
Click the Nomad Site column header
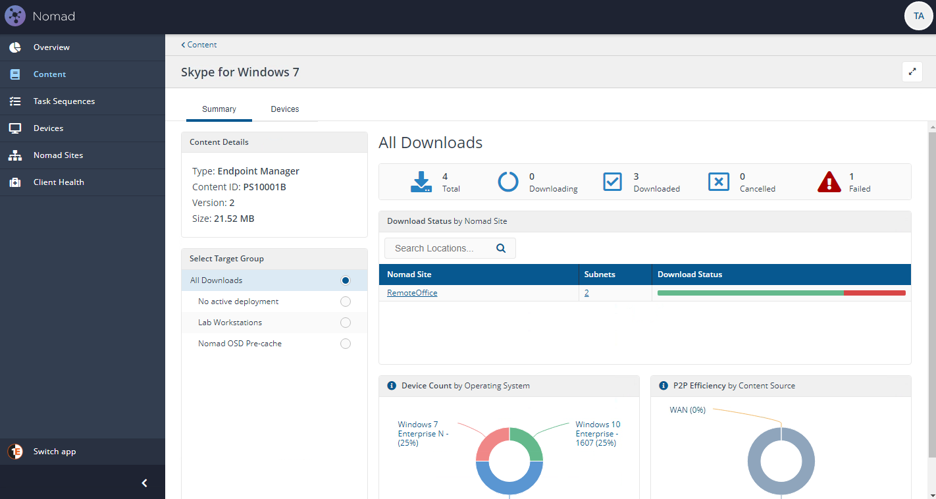coord(479,275)
